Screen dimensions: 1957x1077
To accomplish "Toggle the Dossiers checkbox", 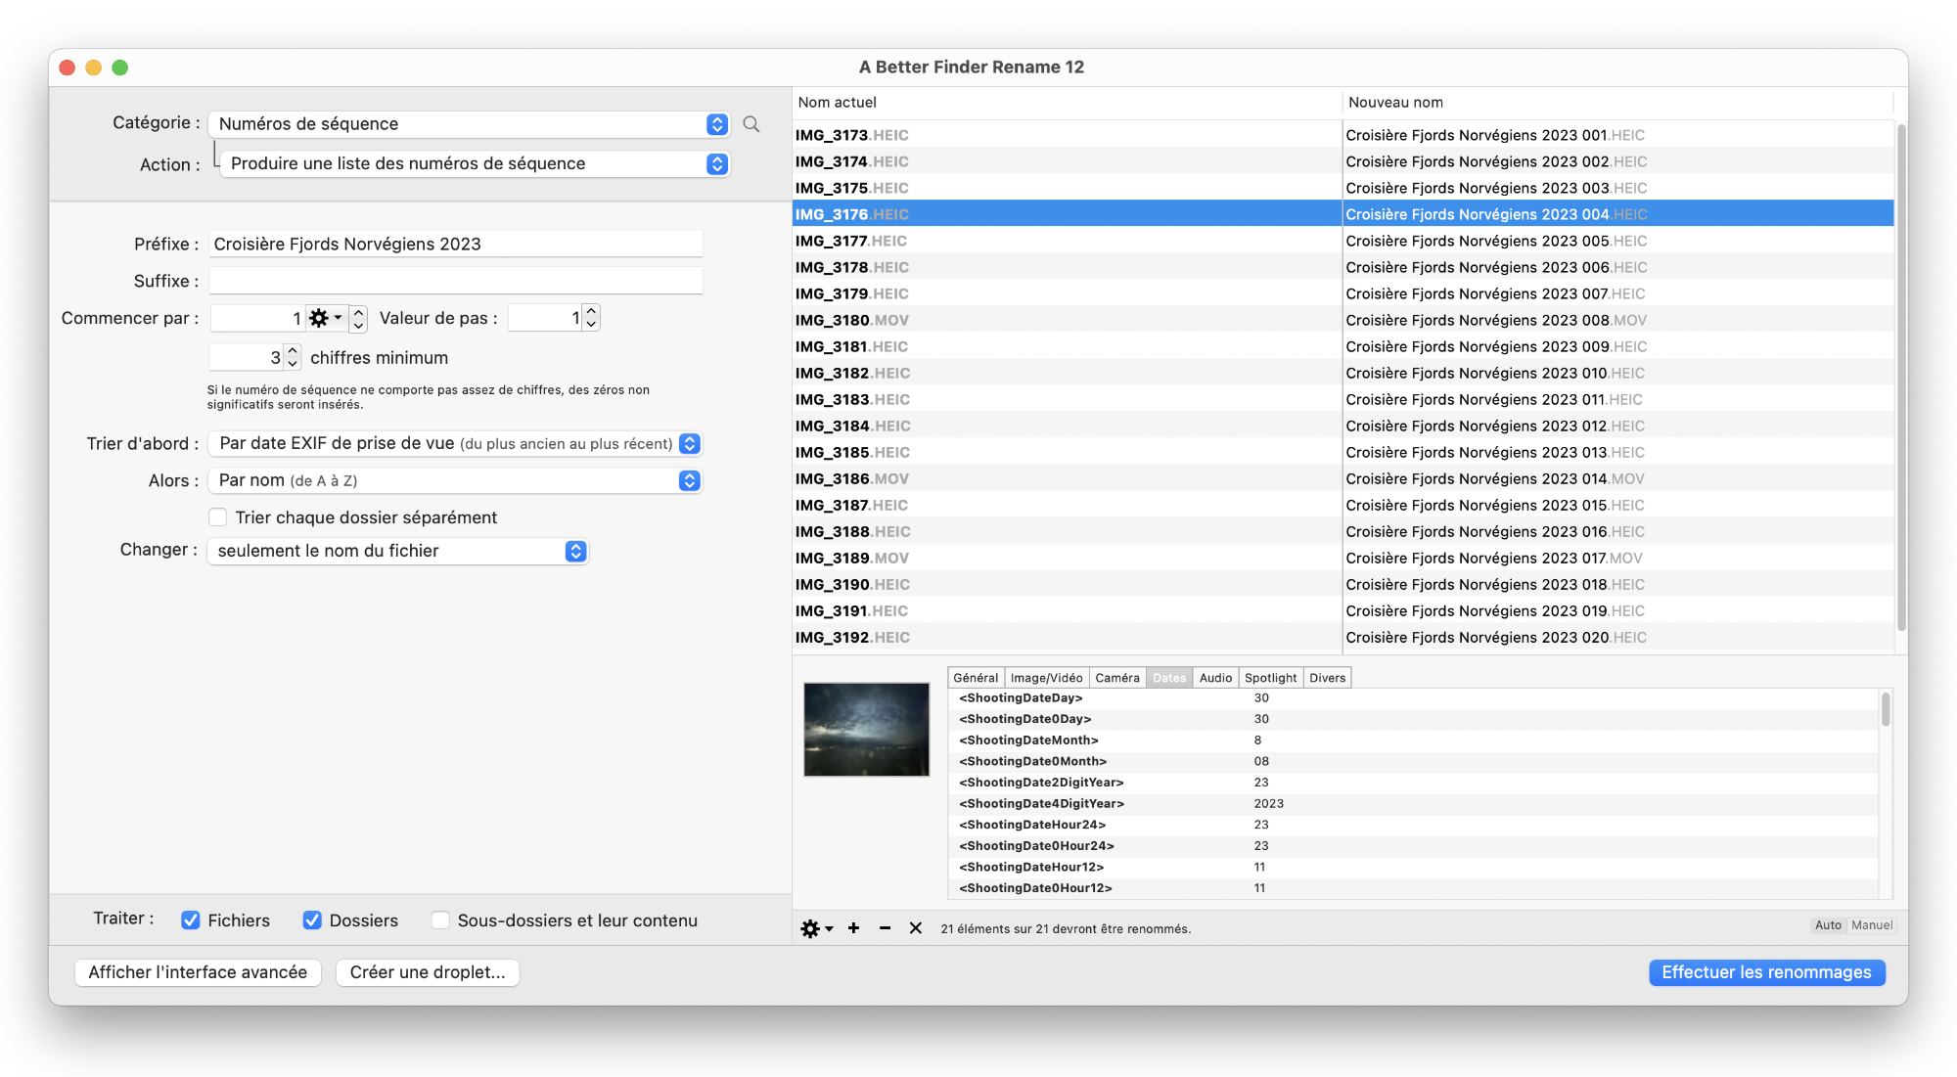I will (x=312, y=920).
